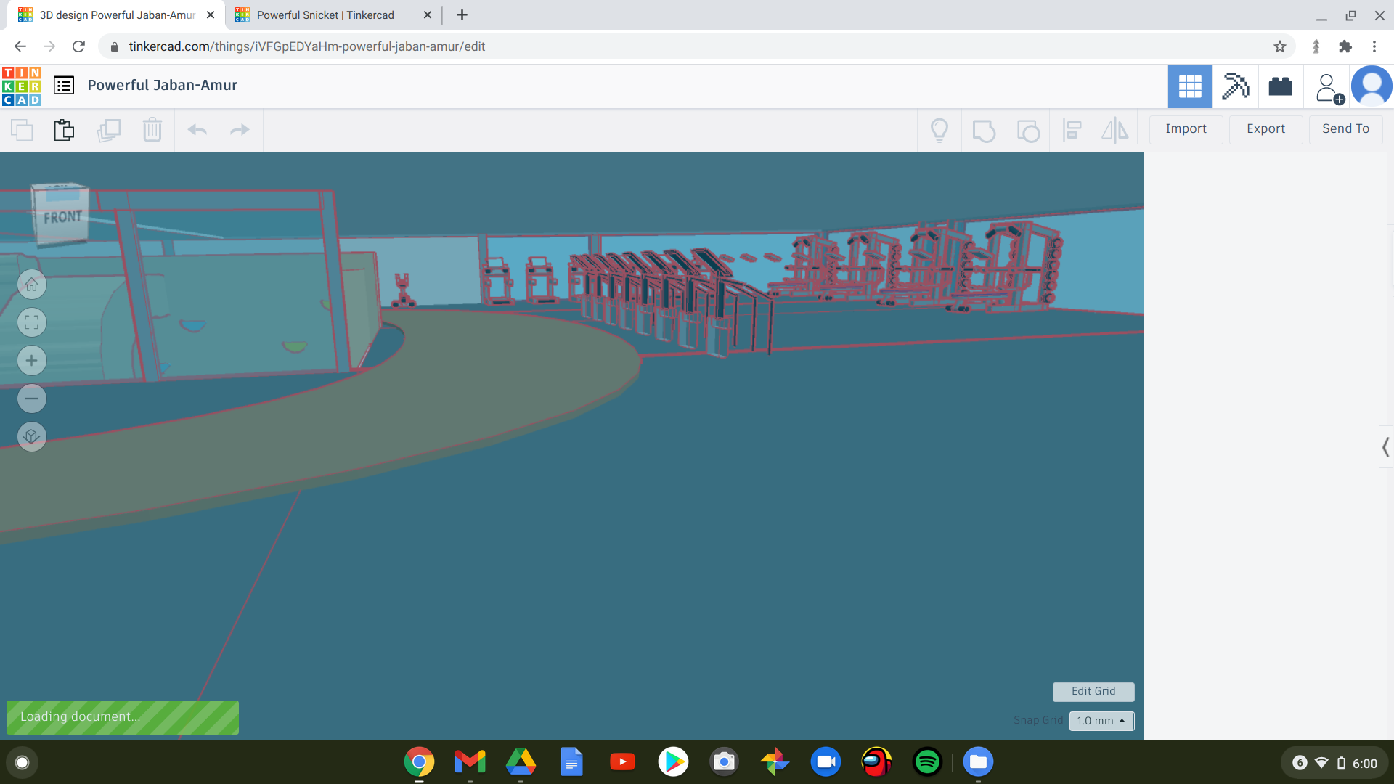Screen dimensions: 1394x784
Task: Click the ChromeOS launcher button
Action: click(23, 762)
